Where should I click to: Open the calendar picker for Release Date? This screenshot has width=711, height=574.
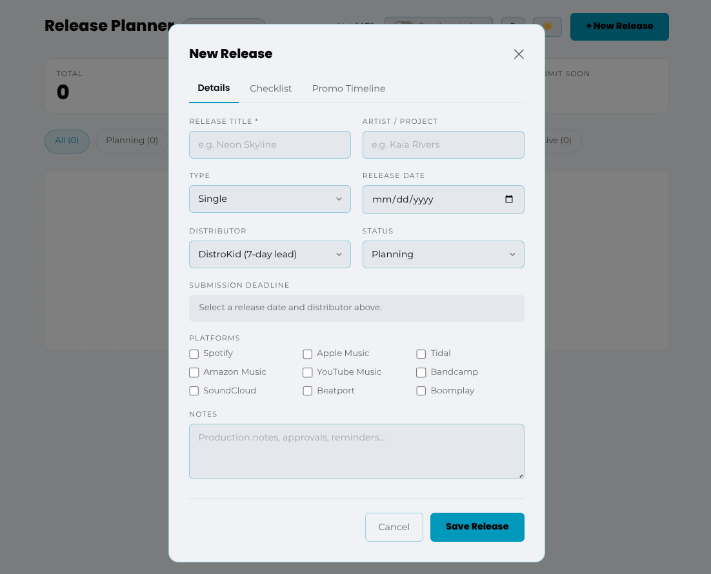pos(509,199)
